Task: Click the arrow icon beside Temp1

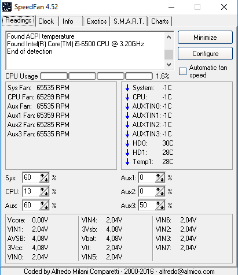Action: [x=127, y=162]
